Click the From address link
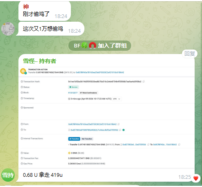This screenshot has height=187, width=202. coord(92,124)
